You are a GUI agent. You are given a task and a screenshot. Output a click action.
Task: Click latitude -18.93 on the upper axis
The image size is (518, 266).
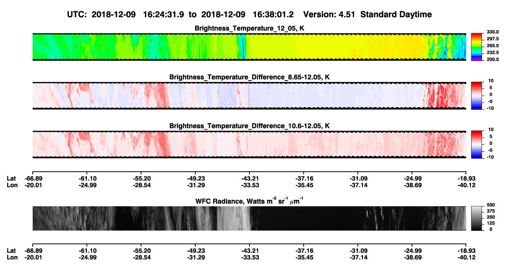pos(466,178)
